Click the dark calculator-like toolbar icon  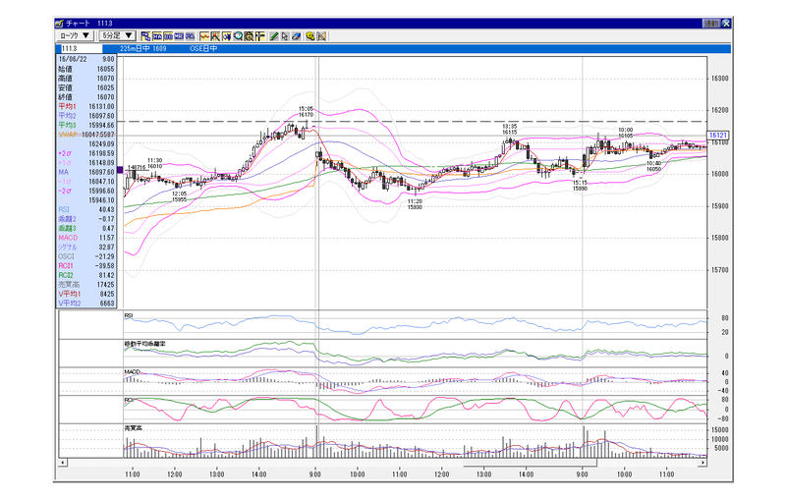pos(249,36)
